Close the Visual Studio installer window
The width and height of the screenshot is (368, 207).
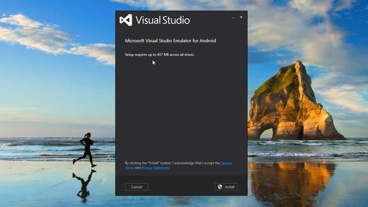(241, 17)
